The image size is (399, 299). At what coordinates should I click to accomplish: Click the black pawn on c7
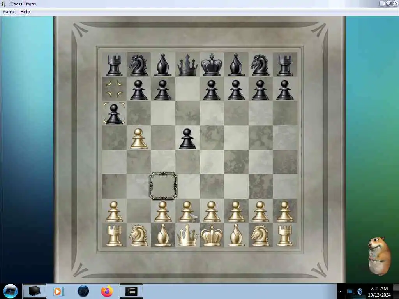[163, 90]
